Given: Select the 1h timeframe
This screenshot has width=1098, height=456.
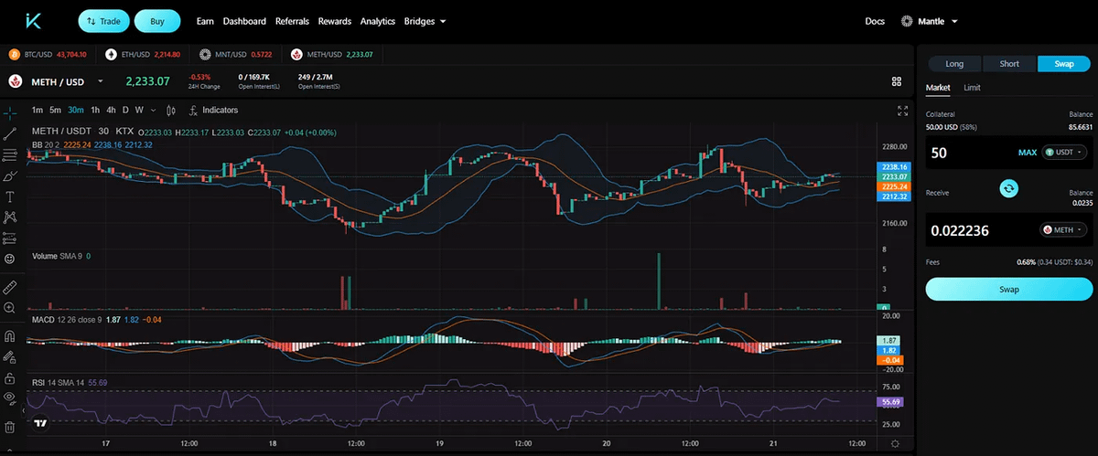Looking at the screenshot, I should click(95, 111).
